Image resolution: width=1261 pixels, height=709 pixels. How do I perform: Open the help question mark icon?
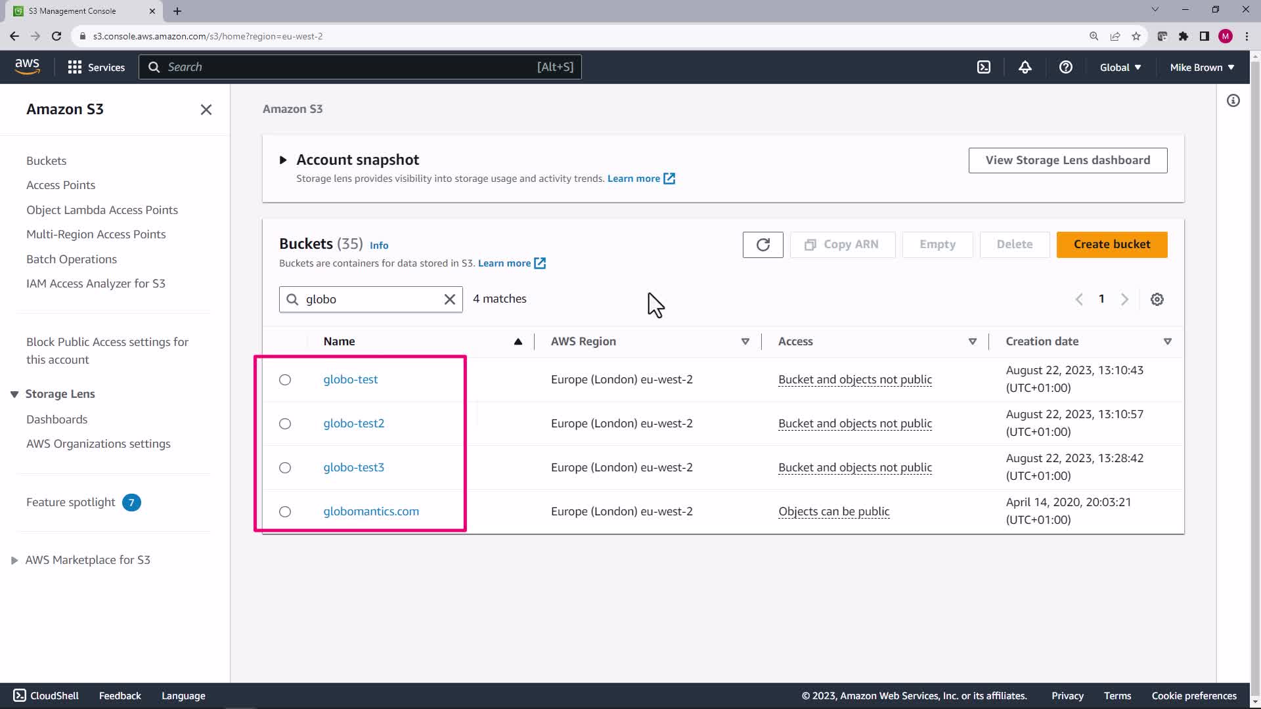coord(1065,67)
